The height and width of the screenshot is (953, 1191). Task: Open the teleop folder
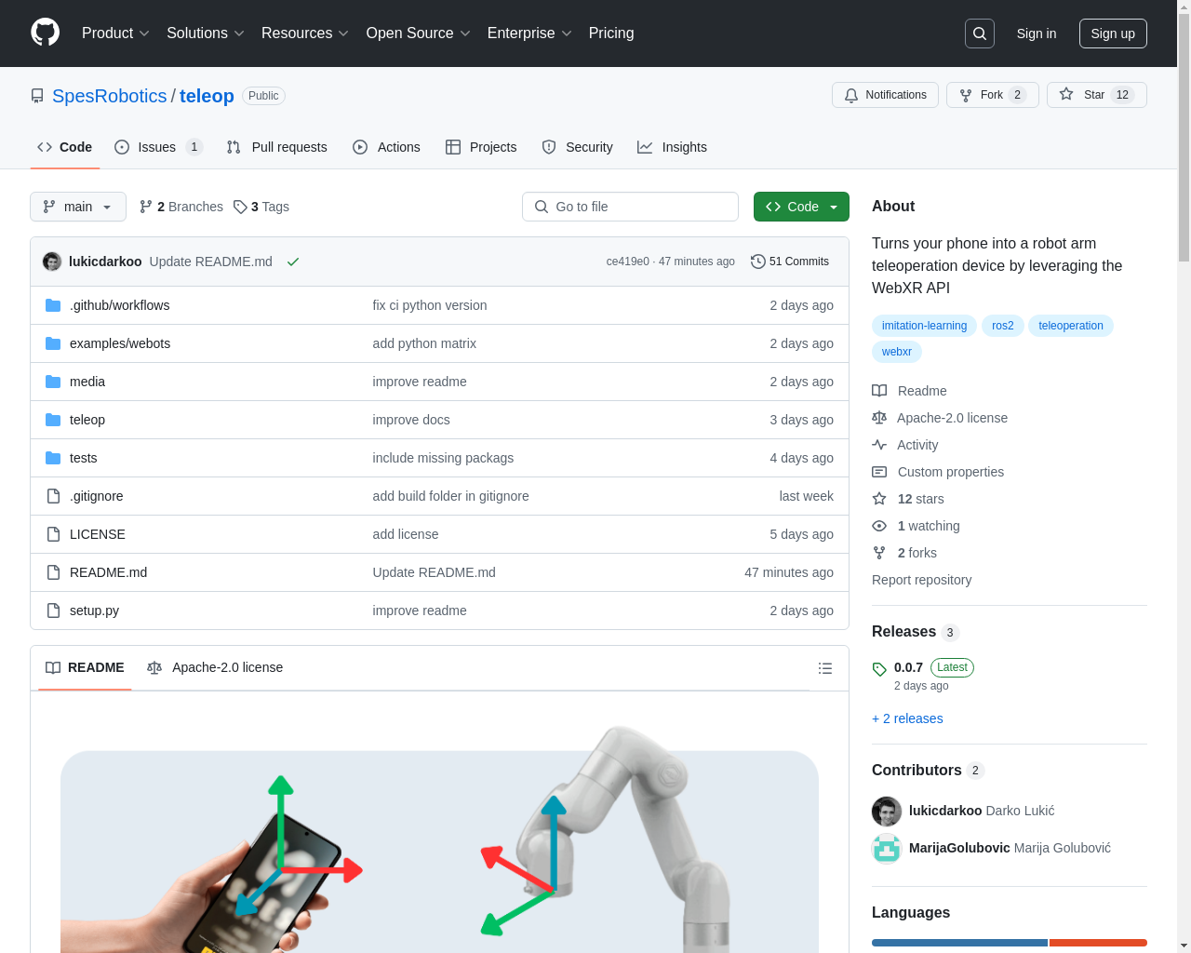coord(87,420)
